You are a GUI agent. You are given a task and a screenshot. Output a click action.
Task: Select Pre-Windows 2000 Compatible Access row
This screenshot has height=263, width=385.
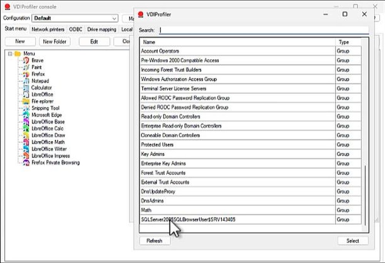251,60
